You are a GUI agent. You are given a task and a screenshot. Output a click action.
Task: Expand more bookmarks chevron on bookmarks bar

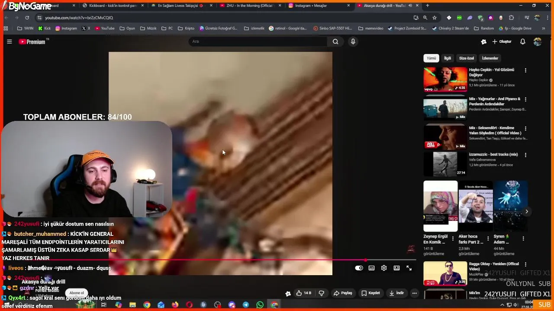click(x=544, y=29)
